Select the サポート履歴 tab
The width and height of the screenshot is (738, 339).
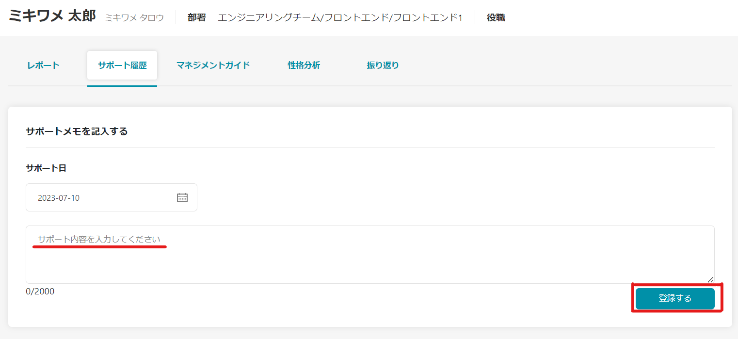coord(122,65)
